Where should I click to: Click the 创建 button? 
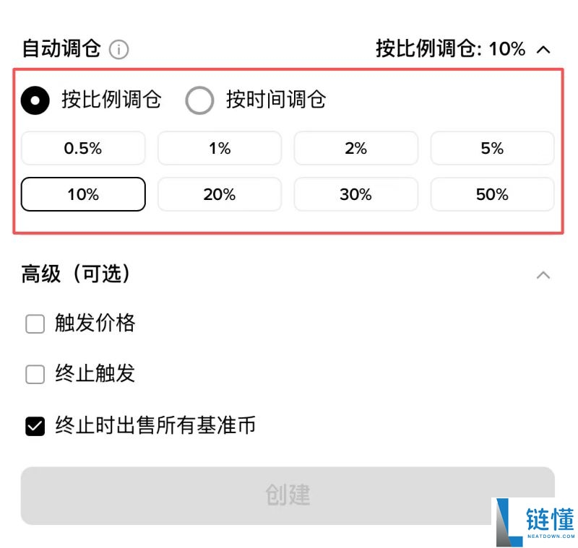[x=289, y=495]
